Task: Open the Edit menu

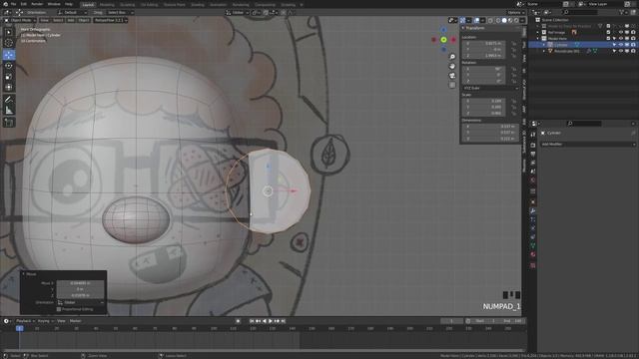Action: (x=24, y=4)
